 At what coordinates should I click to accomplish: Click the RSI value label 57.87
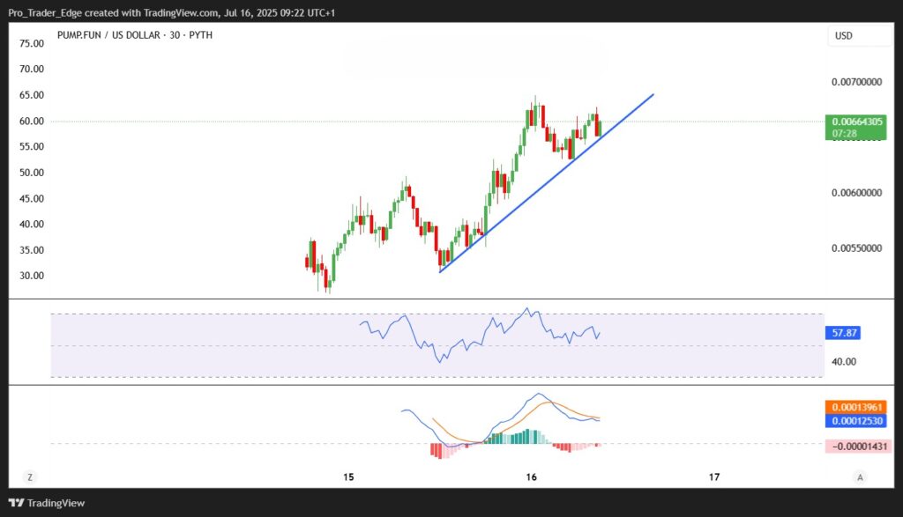click(x=843, y=332)
